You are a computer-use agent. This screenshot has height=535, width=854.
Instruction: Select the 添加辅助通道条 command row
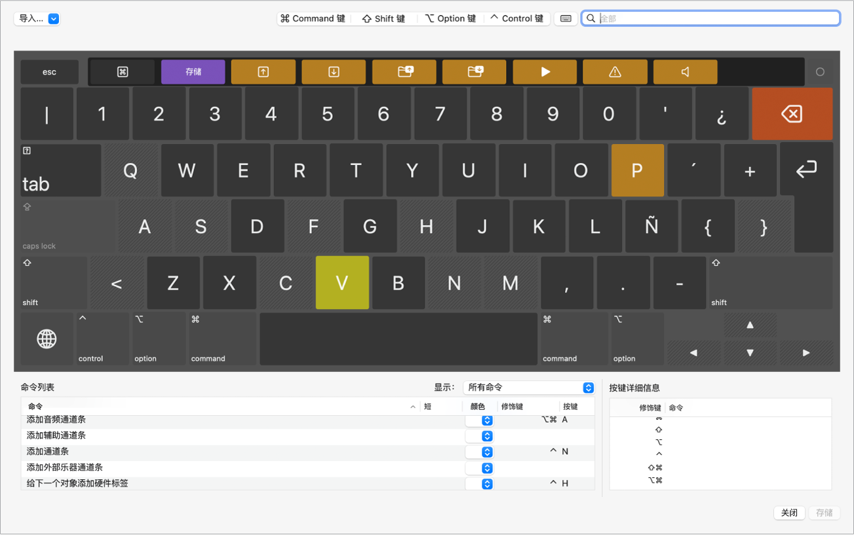(308, 436)
